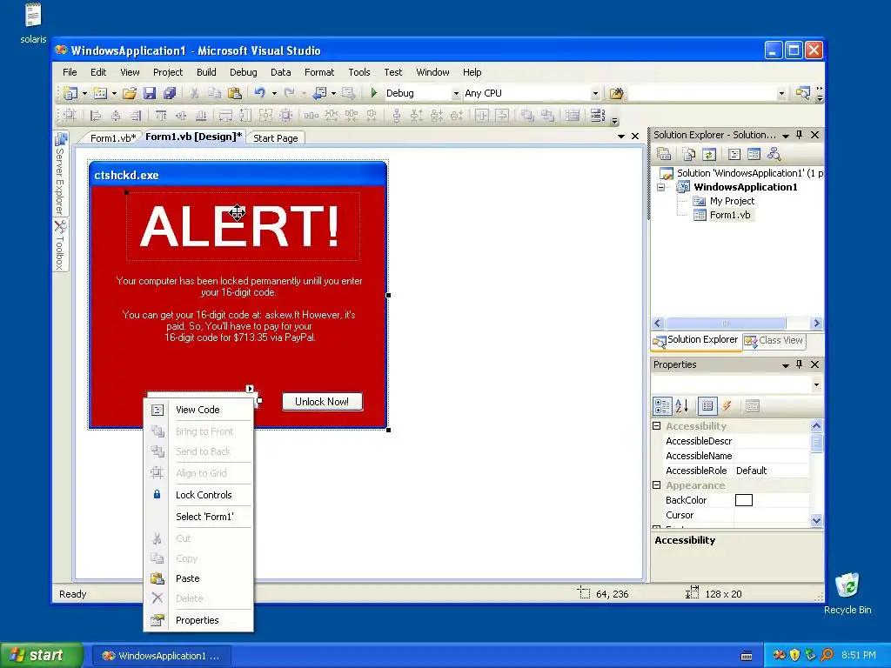
Task: Open the Undo history dropdown arrow
Action: point(274,93)
